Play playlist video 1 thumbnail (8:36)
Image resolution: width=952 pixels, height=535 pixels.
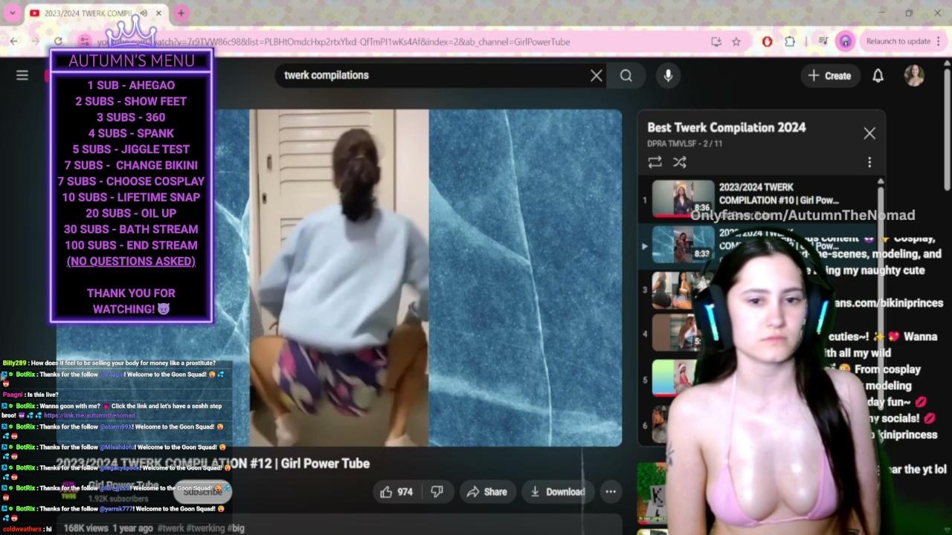[x=683, y=199]
